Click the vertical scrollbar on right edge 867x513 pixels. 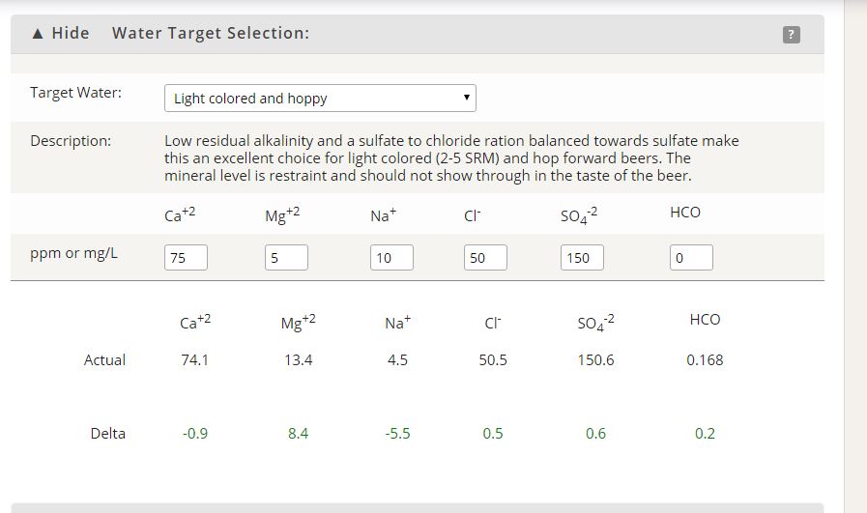coord(855,257)
